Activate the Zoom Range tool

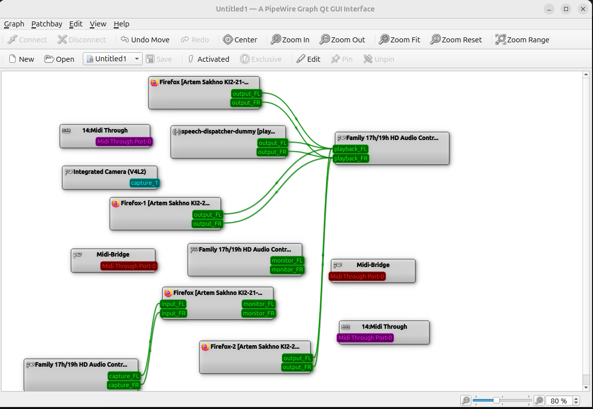(x=500, y=40)
